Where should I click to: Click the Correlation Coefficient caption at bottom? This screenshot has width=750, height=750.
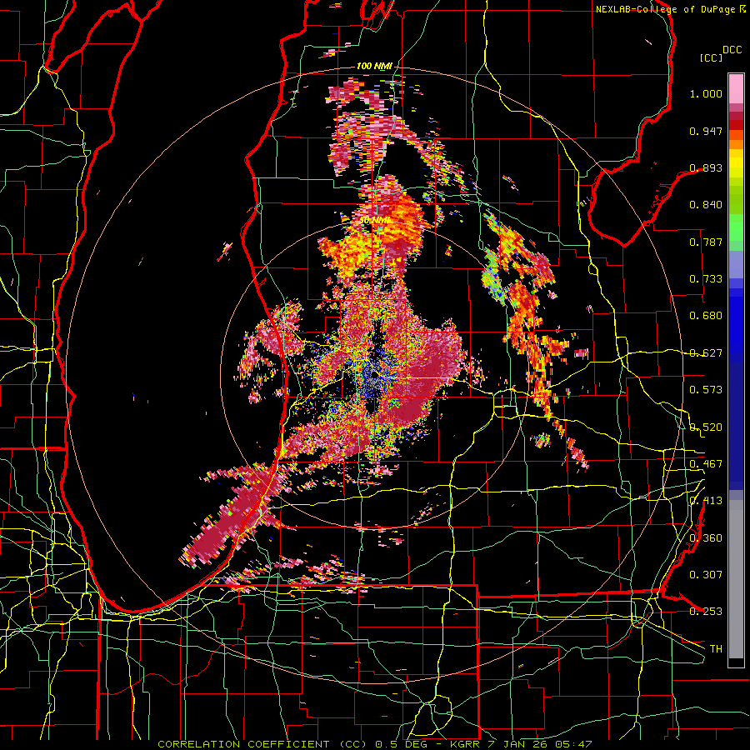click(375, 744)
